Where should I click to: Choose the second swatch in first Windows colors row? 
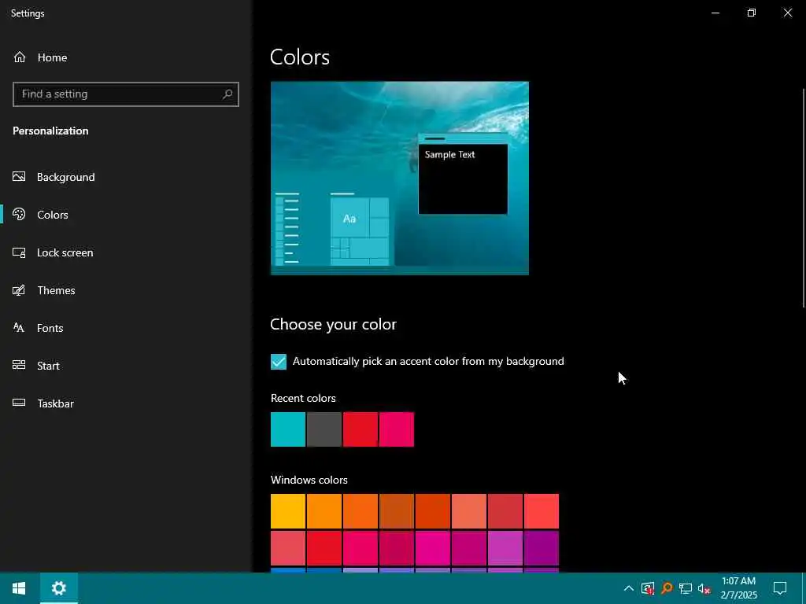[324, 511]
